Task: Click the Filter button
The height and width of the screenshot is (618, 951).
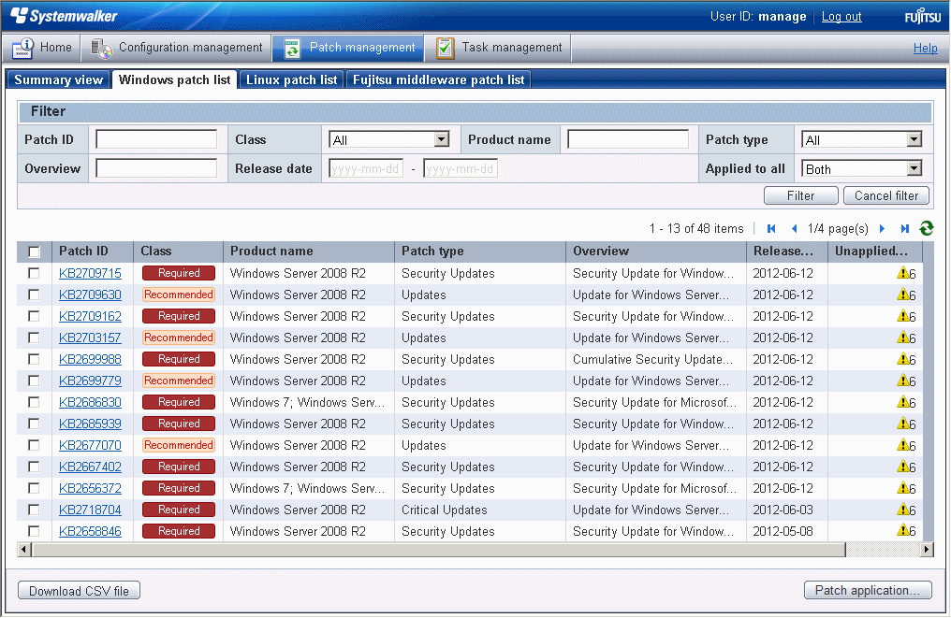Action: point(801,195)
